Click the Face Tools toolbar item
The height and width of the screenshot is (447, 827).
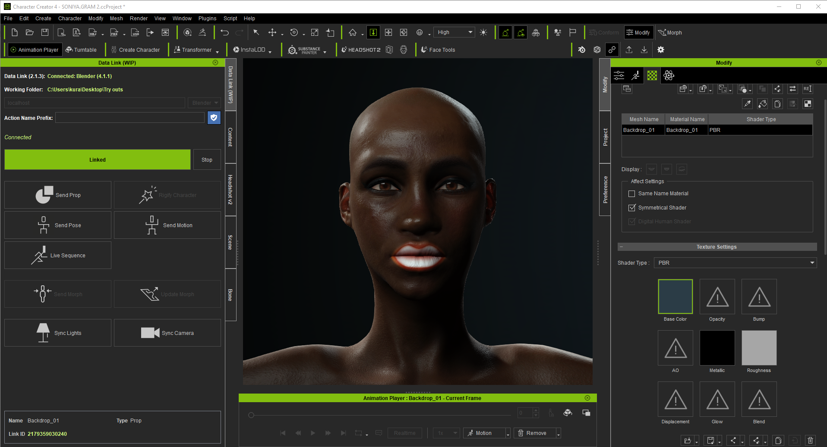438,50
